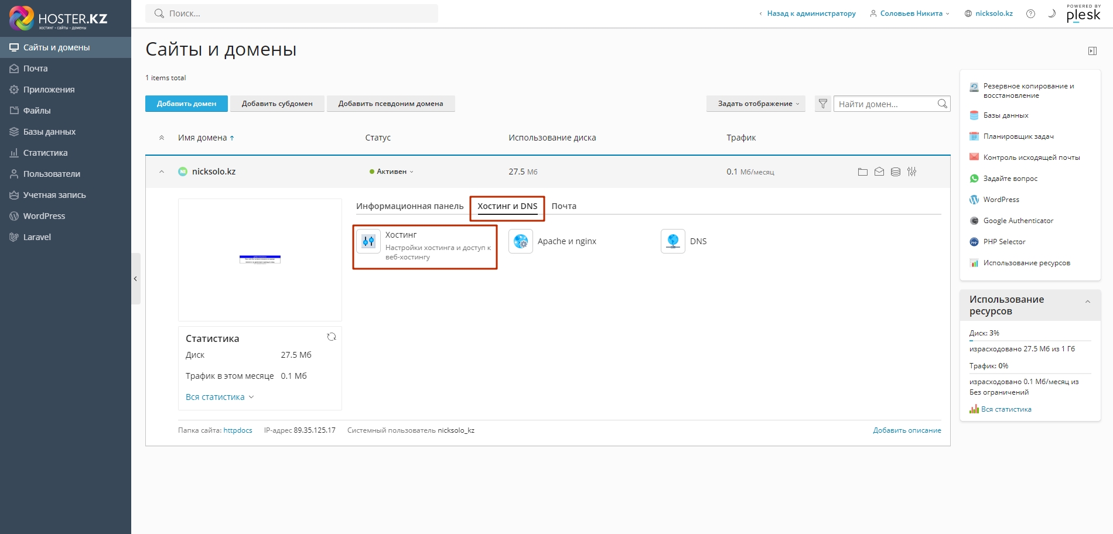Click the file manager folder icon for nicksolo.kz
This screenshot has width=1113, height=534.
point(862,172)
